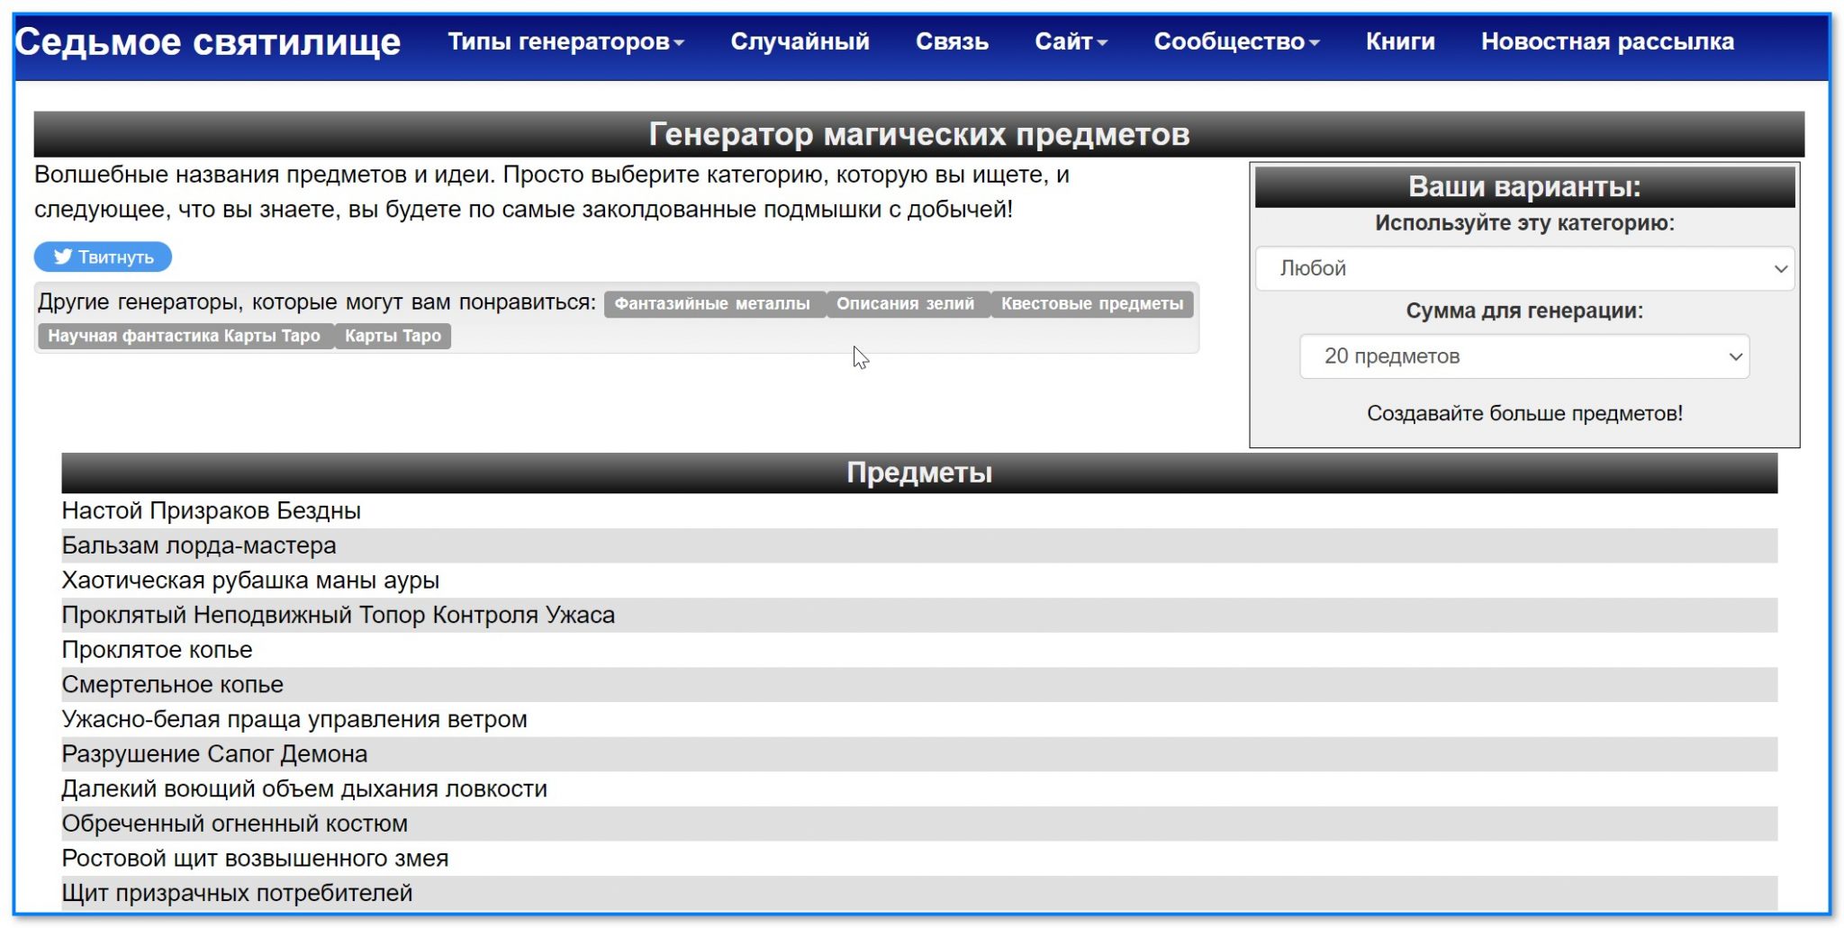
Task: Expand the Сайт menu
Action: point(1071,41)
